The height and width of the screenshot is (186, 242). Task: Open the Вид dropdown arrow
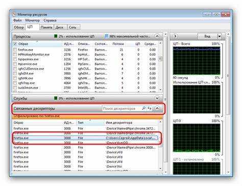click(x=220, y=36)
